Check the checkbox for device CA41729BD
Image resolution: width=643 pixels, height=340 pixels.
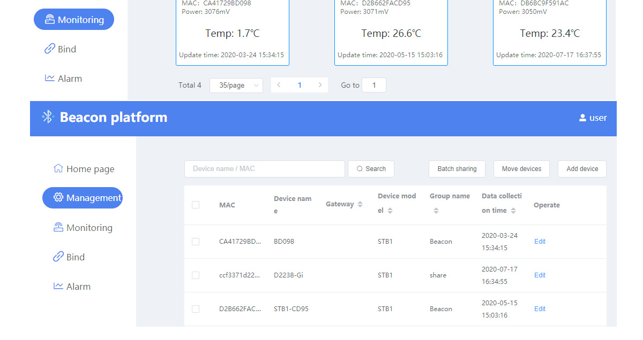[x=196, y=241]
